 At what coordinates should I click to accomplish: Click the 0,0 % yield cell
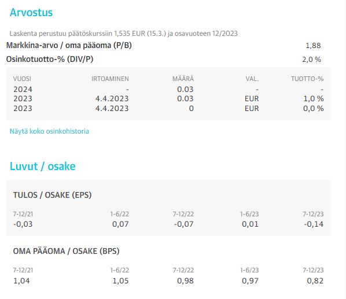[314, 108]
